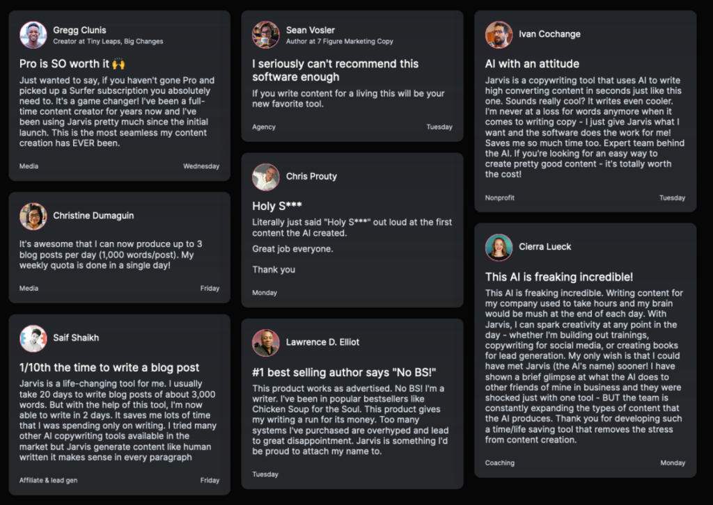This screenshot has height=505, width=713.
Task: Open the Gregg Clunis name link
Action: point(79,30)
